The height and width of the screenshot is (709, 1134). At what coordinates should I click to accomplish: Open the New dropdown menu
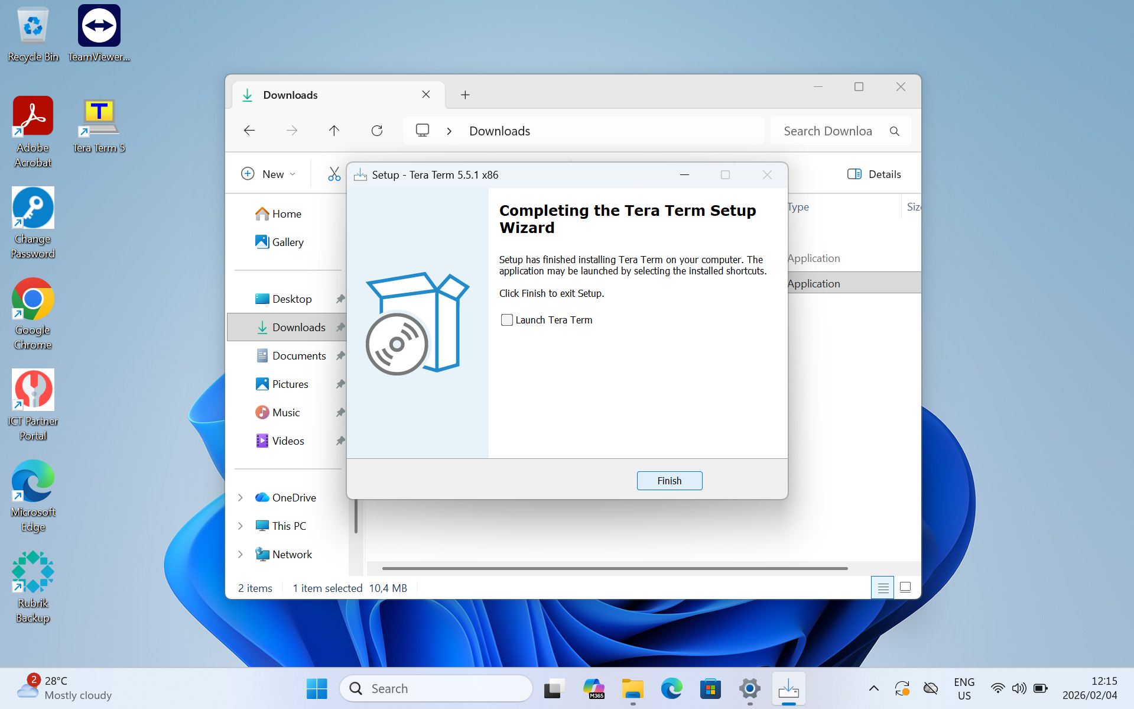coord(269,174)
